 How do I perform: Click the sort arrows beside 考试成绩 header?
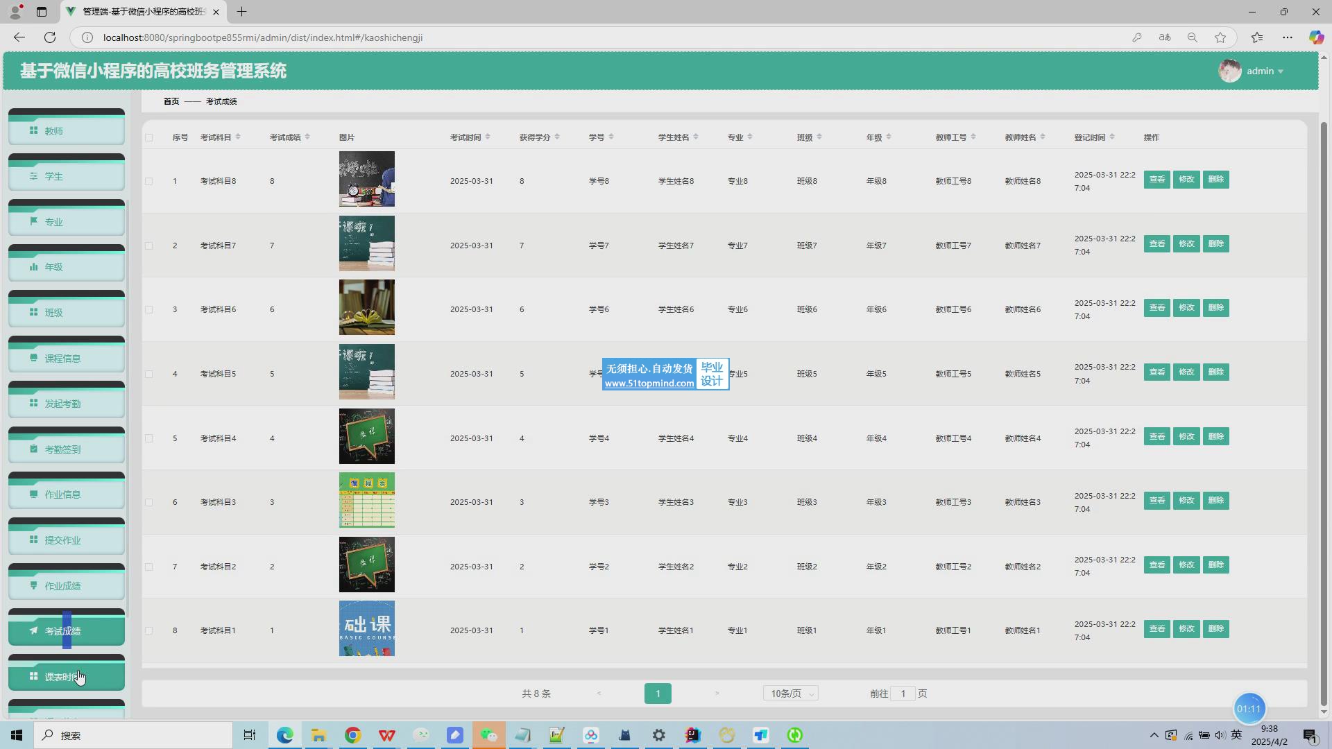(x=307, y=137)
